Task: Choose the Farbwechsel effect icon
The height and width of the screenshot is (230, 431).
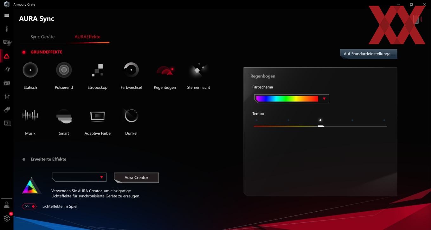Action: pos(131,70)
